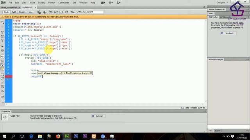Click the Multiscreen preview icon in document toolbar

[x=39, y=12]
